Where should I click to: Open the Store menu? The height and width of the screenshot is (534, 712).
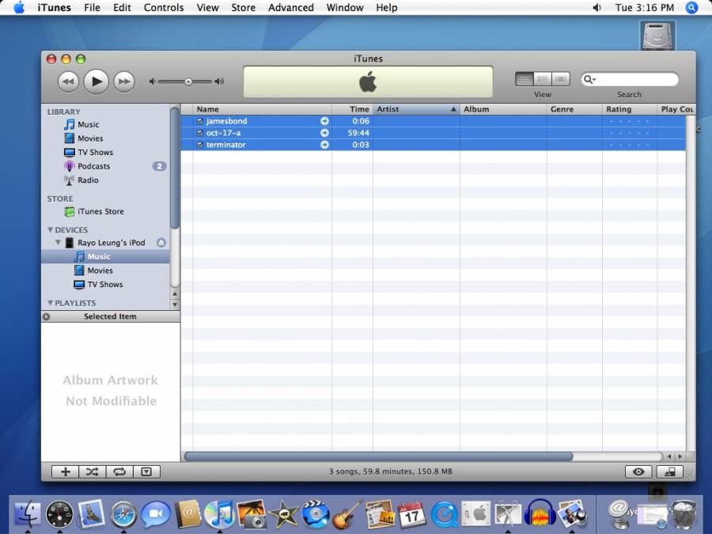(243, 8)
